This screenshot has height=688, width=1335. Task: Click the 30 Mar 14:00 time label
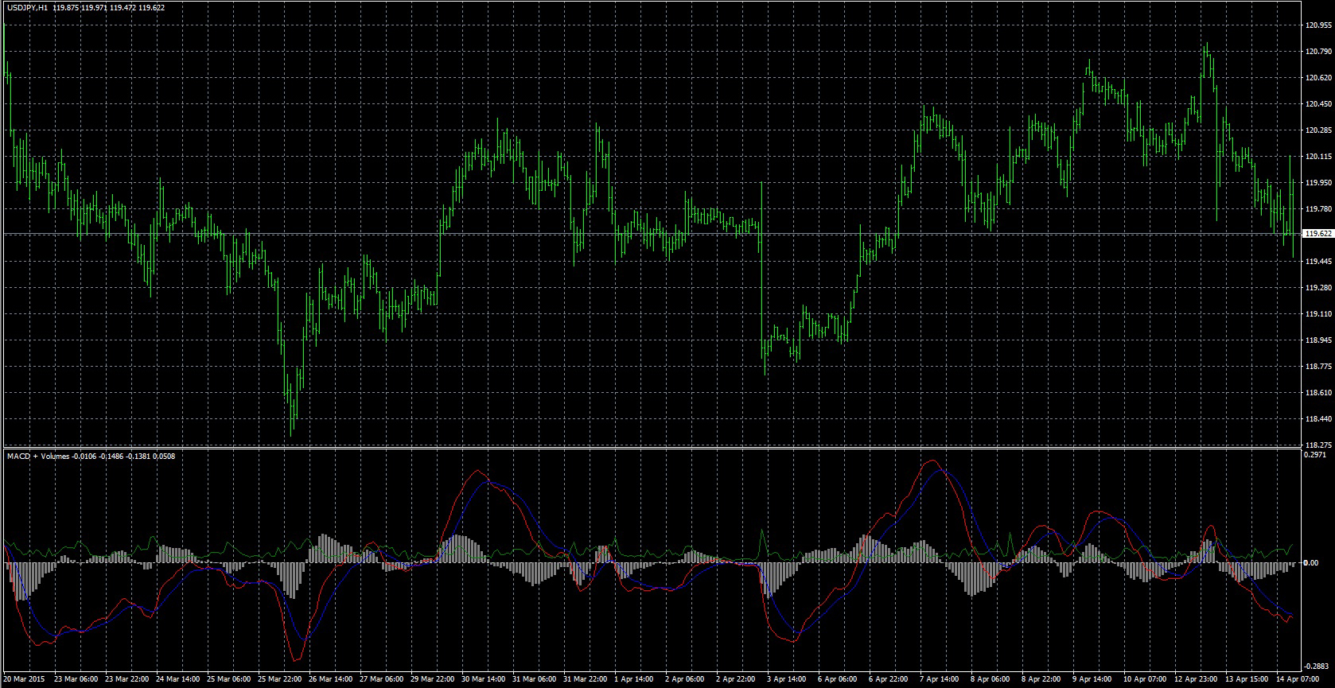pyautogui.click(x=483, y=680)
